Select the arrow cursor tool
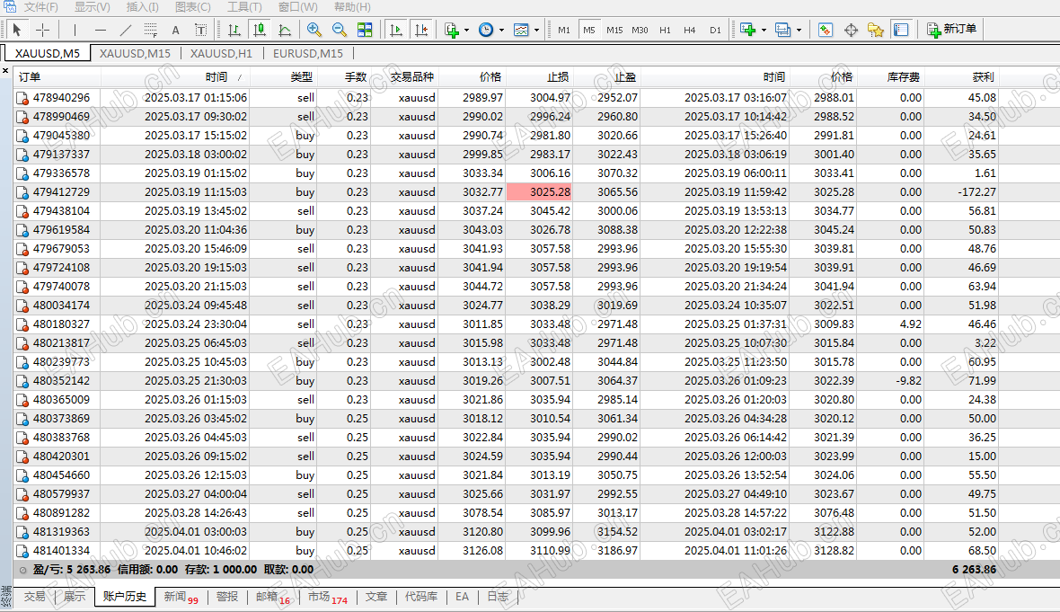 pos(17,30)
